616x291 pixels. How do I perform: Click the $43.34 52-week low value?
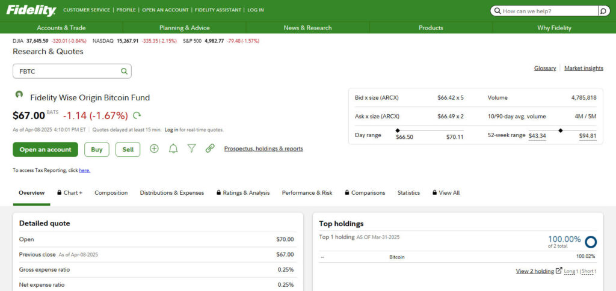pyautogui.click(x=537, y=136)
